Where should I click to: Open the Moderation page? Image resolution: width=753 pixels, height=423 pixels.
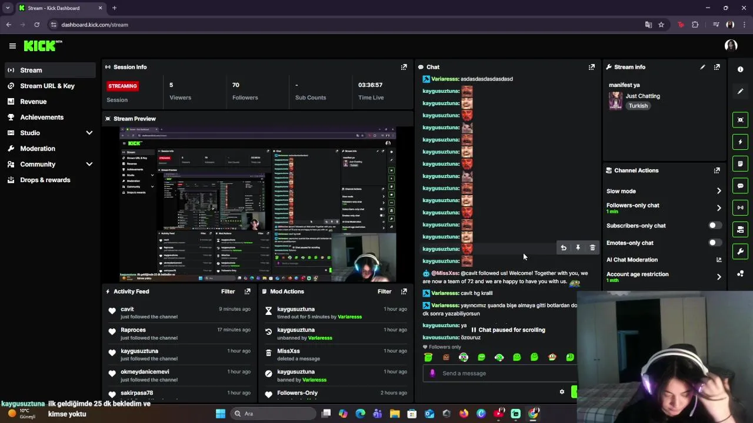[x=50, y=149]
